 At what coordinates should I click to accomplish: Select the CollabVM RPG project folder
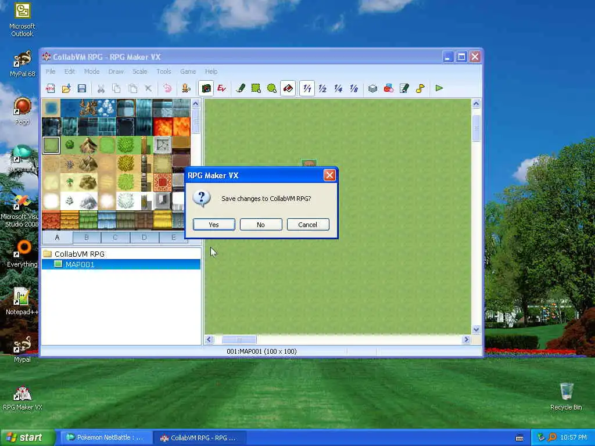79,254
